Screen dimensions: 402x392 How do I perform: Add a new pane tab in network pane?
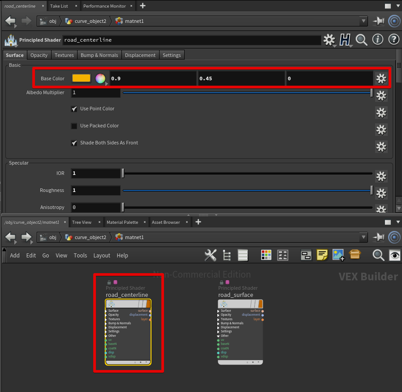tap(198, 222)
